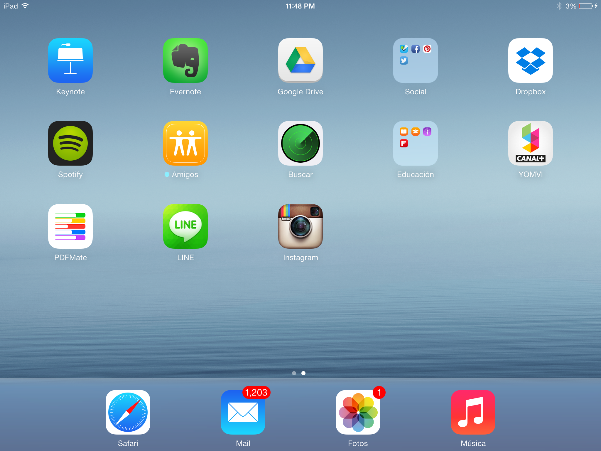Tap the "Educación" folder label
This screenshot has height=451, width=601.
pyautogui.click(x=416, y=174)
